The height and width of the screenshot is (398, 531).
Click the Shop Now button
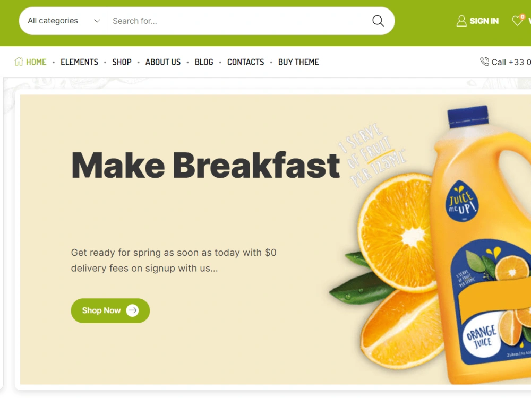pyautogui.click(x=110, y=310)
